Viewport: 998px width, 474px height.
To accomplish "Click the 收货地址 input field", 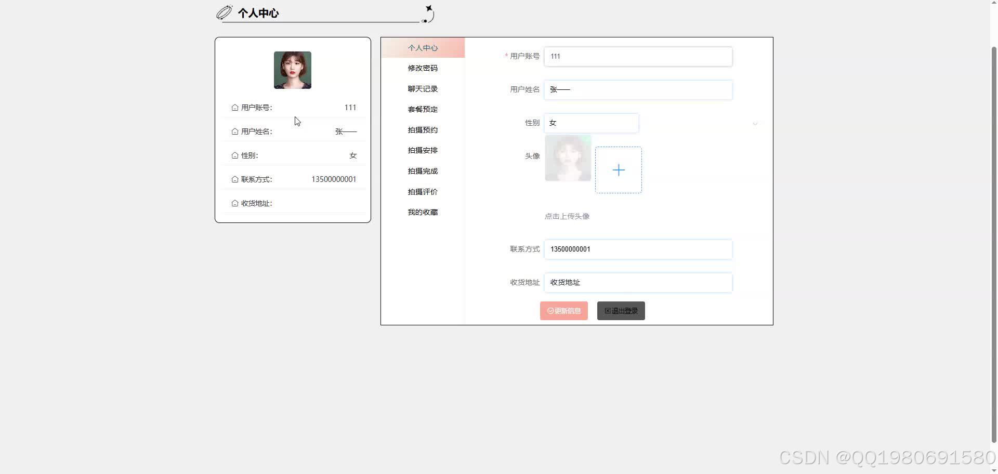I will (637, 282).
